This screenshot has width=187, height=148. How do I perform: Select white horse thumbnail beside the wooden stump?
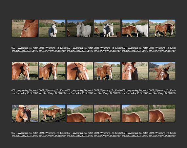107,28
